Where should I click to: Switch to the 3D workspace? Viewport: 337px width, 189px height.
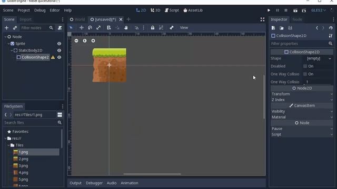pos(155,10)
